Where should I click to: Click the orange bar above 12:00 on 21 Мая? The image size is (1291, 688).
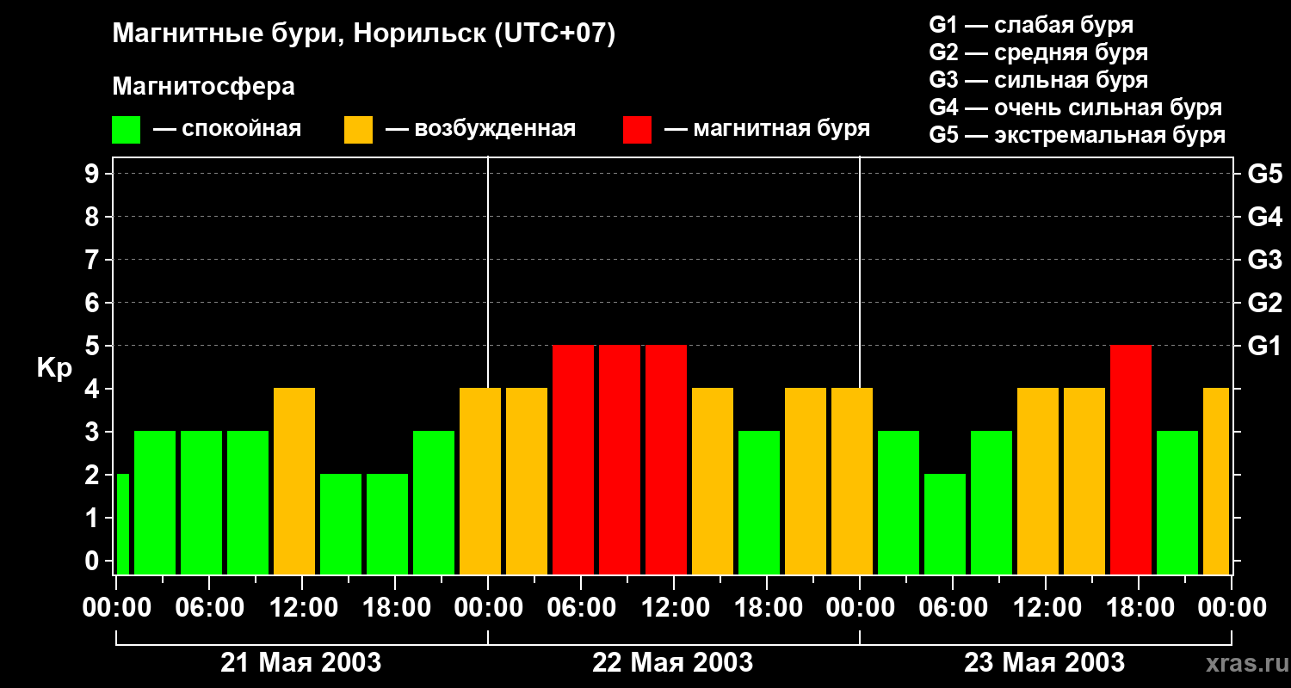294,481
